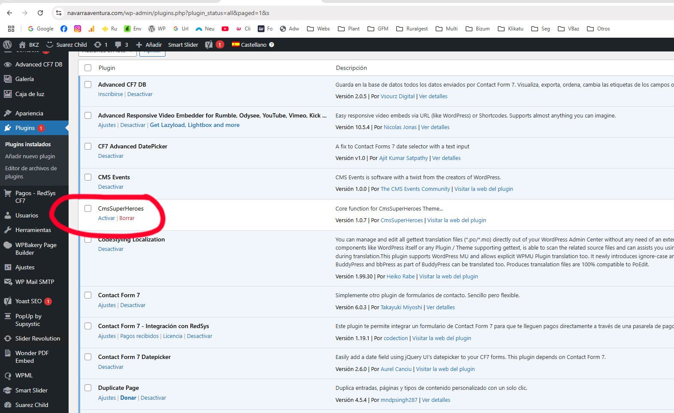Sort by Plugin column header

tap(107, 68)
